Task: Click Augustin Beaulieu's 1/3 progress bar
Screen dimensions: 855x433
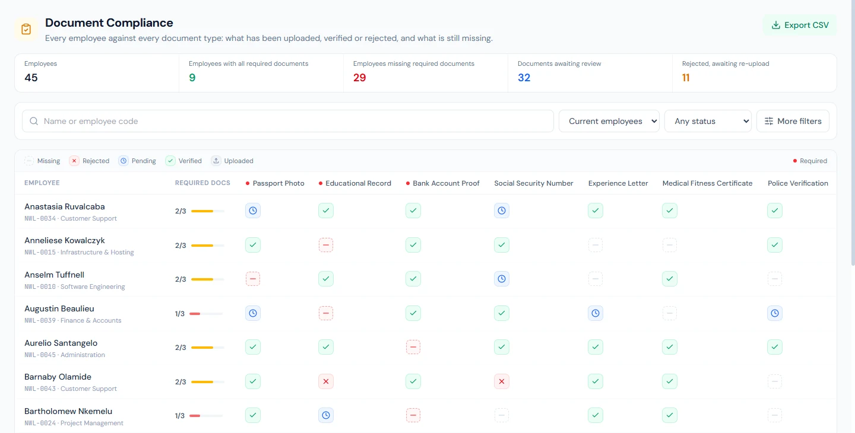Action: click(206, 314)
